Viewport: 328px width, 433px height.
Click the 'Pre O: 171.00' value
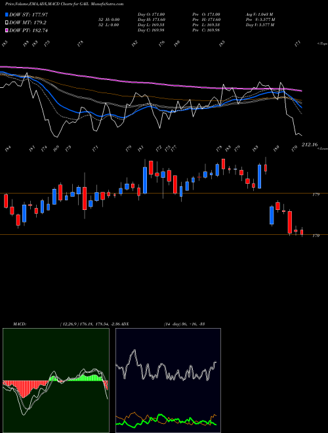206,14
